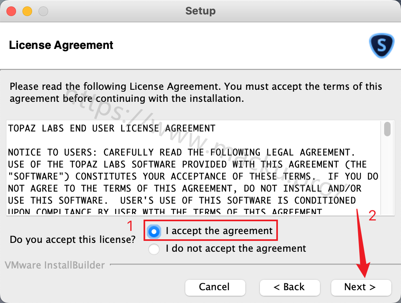Click the Topaz Sharpen shield logo
This screenshot has height=303, width=401.
point(381,46)
